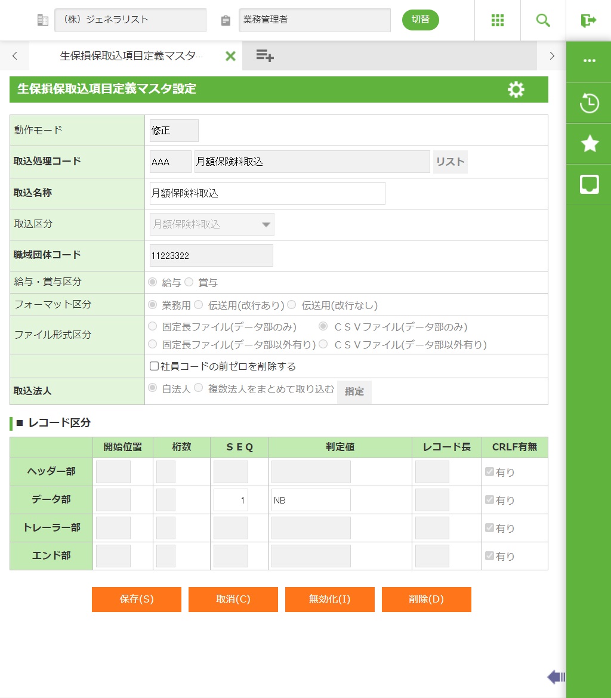
Task: Switch to 生保損保取込項目定義マスタ tab
Action: [x=131, y=56]
